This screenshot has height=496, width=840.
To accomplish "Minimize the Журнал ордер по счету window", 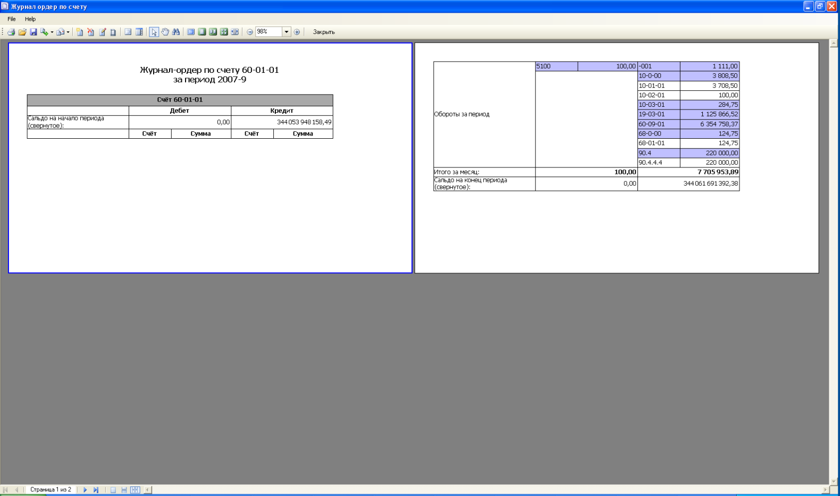I will pos(808,6).
